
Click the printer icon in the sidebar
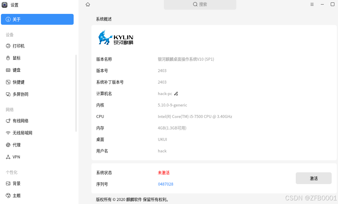pyautogui.click(x=8, y=46)
